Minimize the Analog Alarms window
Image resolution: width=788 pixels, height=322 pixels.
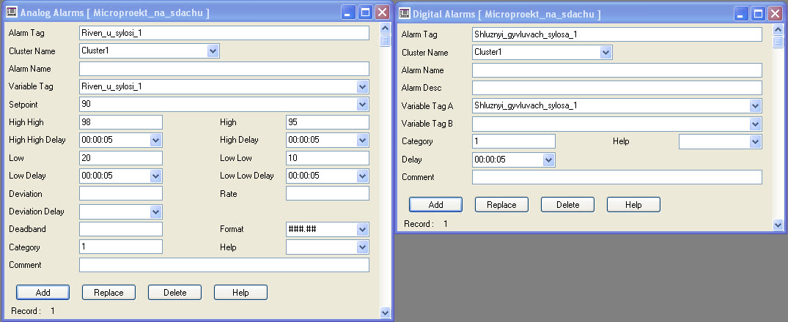pos(348,12)
